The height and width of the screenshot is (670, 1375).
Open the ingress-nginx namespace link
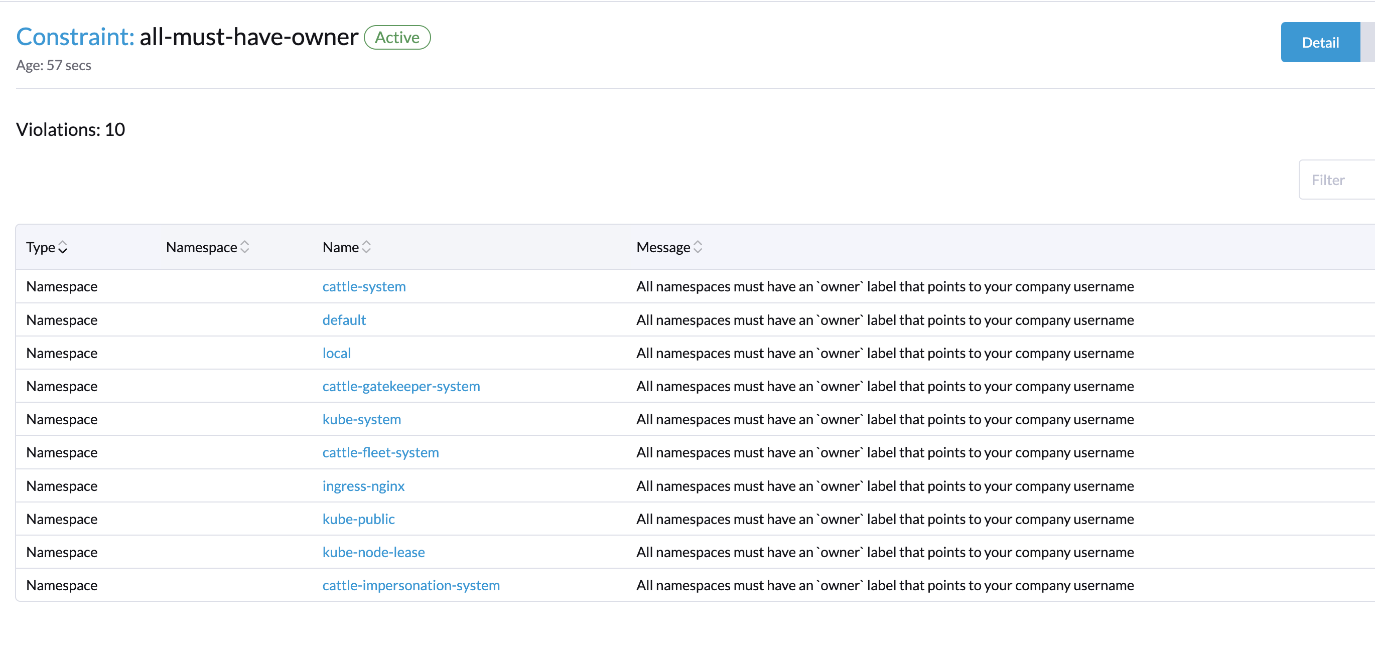[363, 486]
